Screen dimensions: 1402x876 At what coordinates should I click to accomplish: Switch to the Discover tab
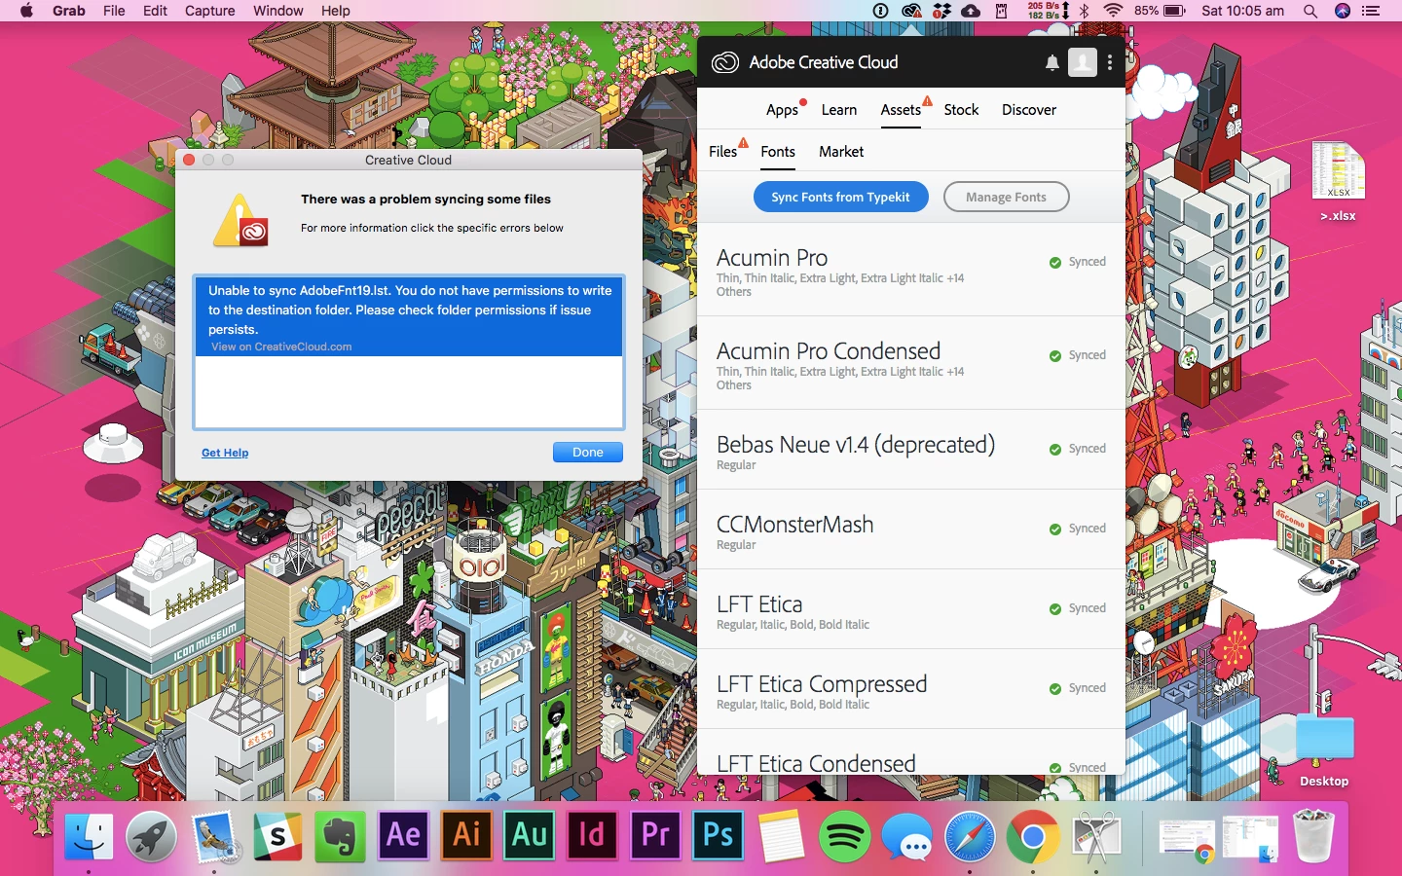(x=1029, y=110)
